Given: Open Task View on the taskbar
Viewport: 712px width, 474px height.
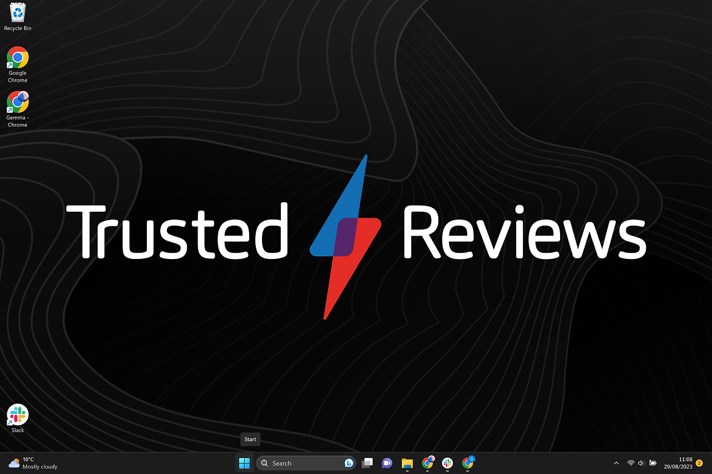Looking at the screenshot, I should [367, 463].
